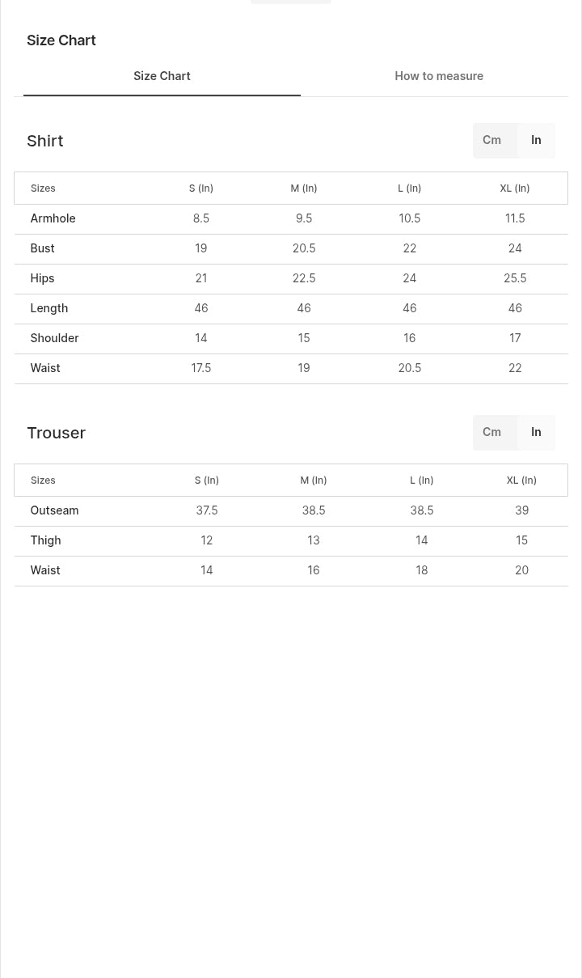The width and height of the screenshot is (582, 978).
Task: Select the Size Chart tab
Action: 162,76
